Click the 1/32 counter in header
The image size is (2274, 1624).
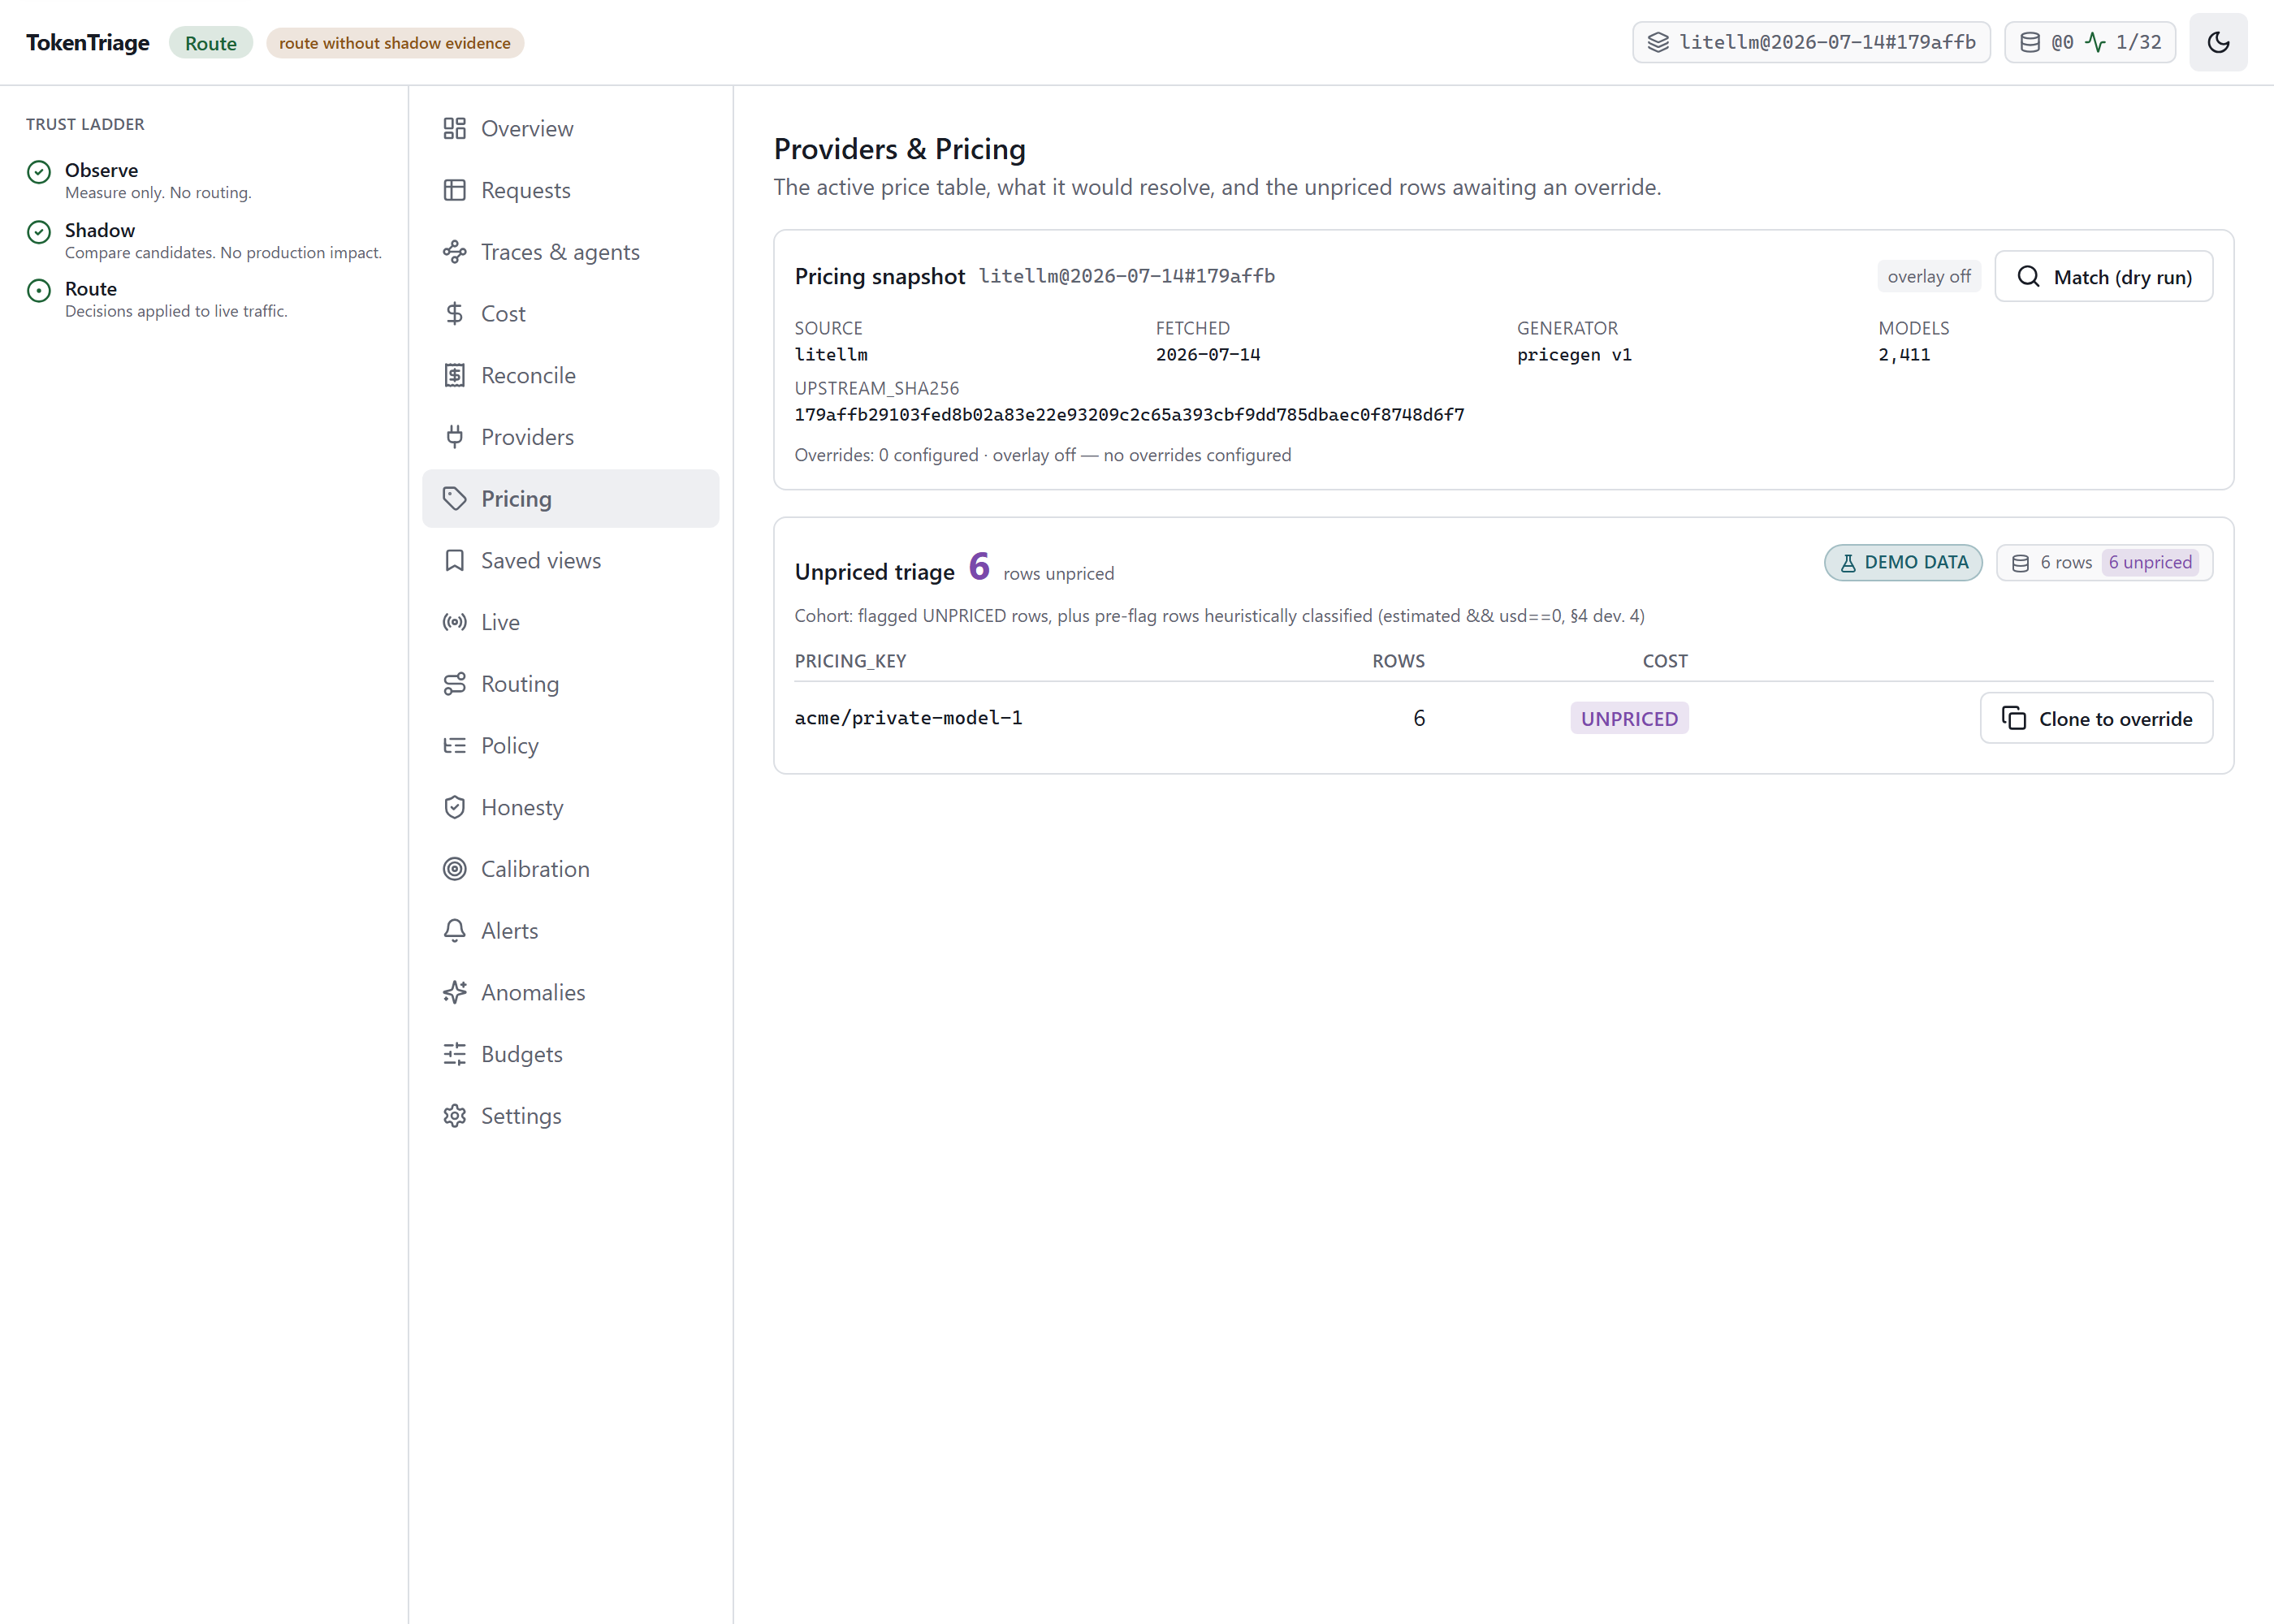point(2138,42)
